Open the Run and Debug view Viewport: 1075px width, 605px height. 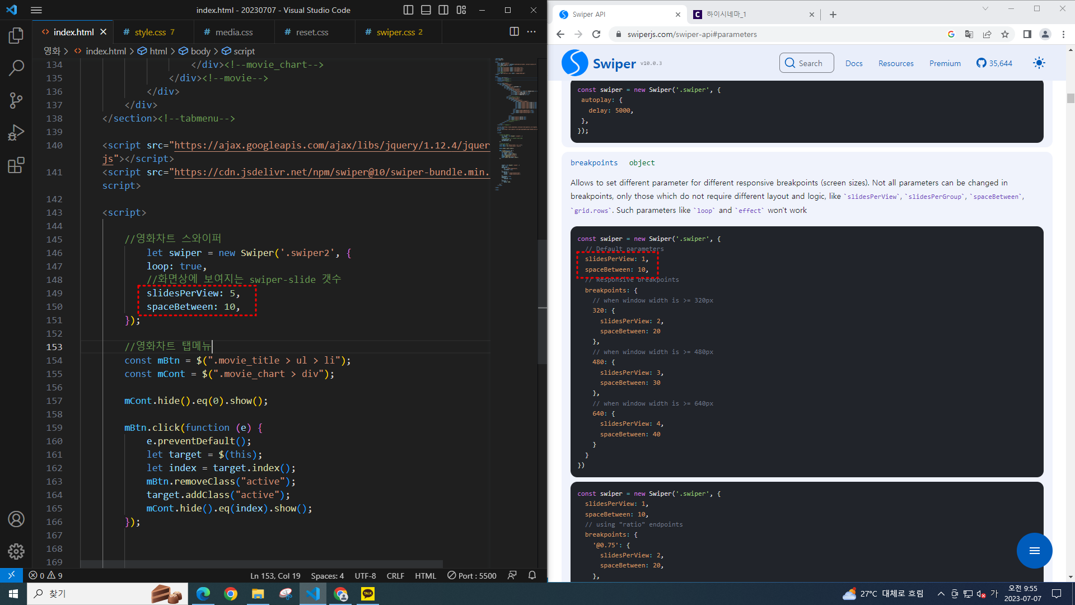[16, 133]
